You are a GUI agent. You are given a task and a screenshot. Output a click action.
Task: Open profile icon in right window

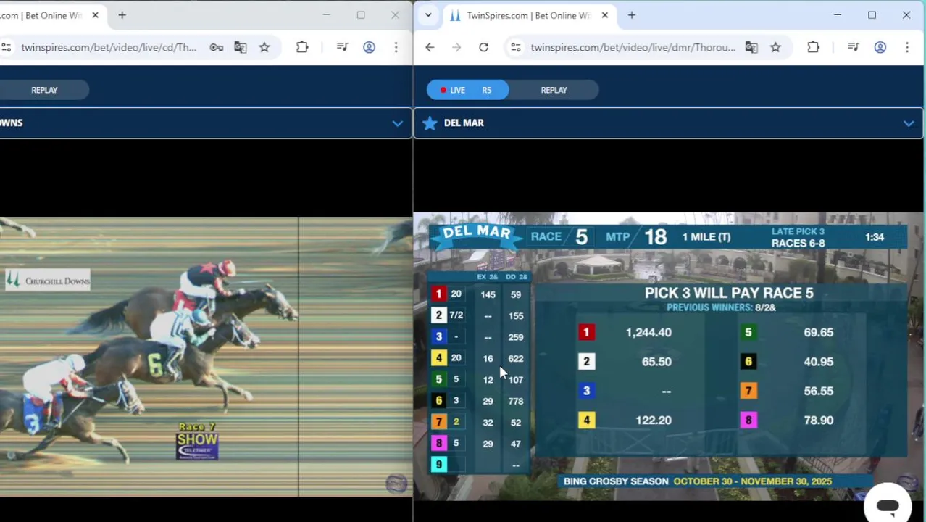click(880, 47)
